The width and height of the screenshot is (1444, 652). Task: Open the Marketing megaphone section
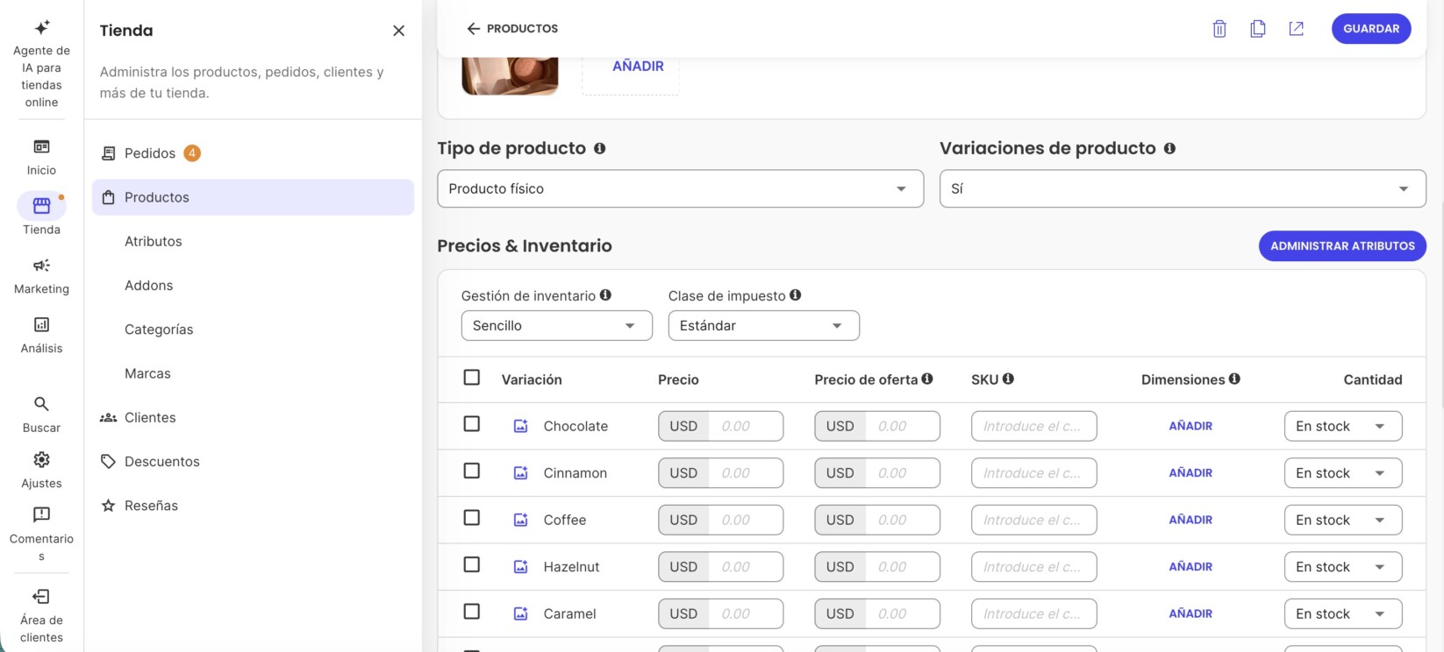pos(41,276)
